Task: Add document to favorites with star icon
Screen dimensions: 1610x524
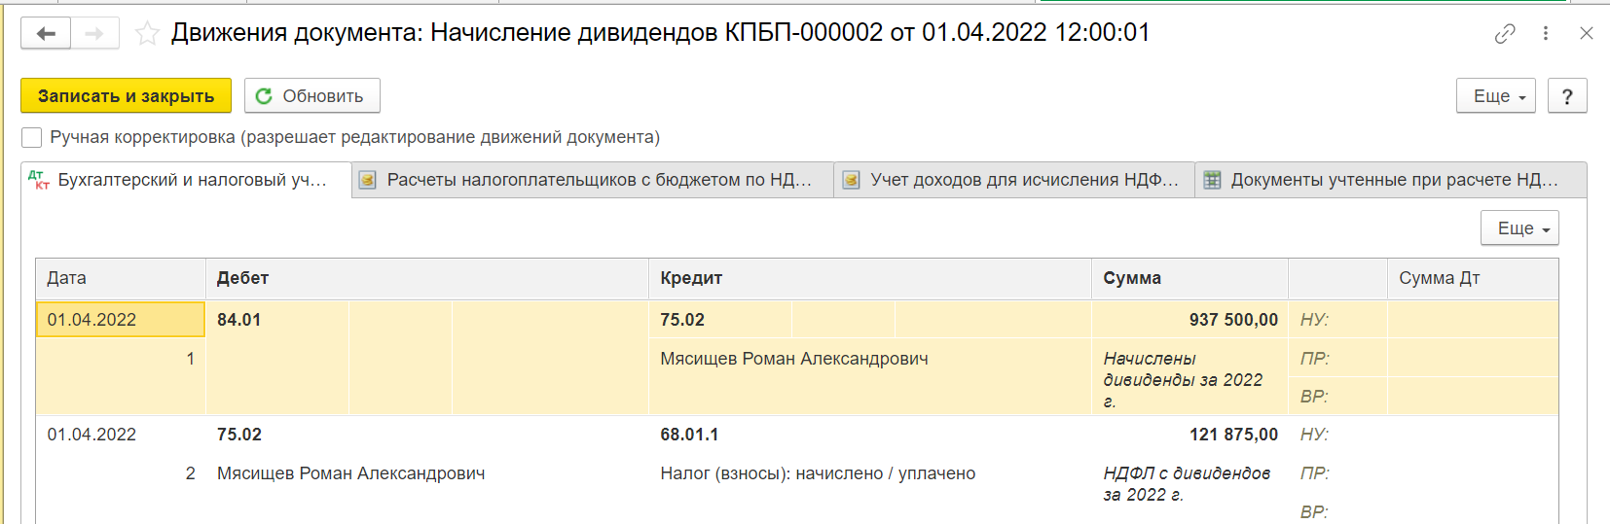Action: click(147, 34)
